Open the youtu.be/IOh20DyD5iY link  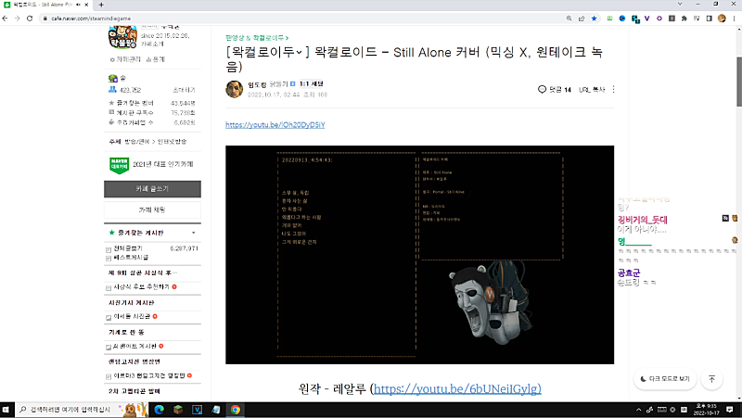point(275,125)
